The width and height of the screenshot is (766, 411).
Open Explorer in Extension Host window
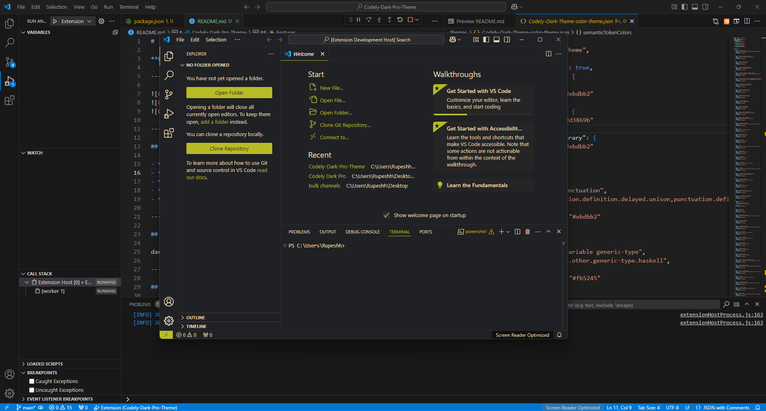click(x=169, y=56)
